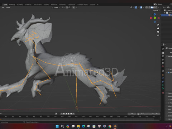Viewport: 172px width, 129px height.
Task: Open the Outliner display mode dropdown
Action: coord(168,8)
